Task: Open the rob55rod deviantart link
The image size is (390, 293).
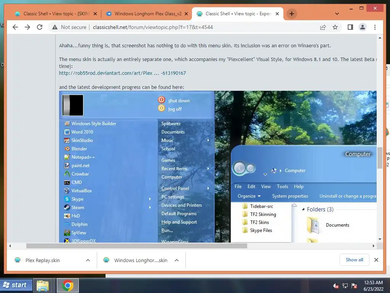Action: point(122,73)
